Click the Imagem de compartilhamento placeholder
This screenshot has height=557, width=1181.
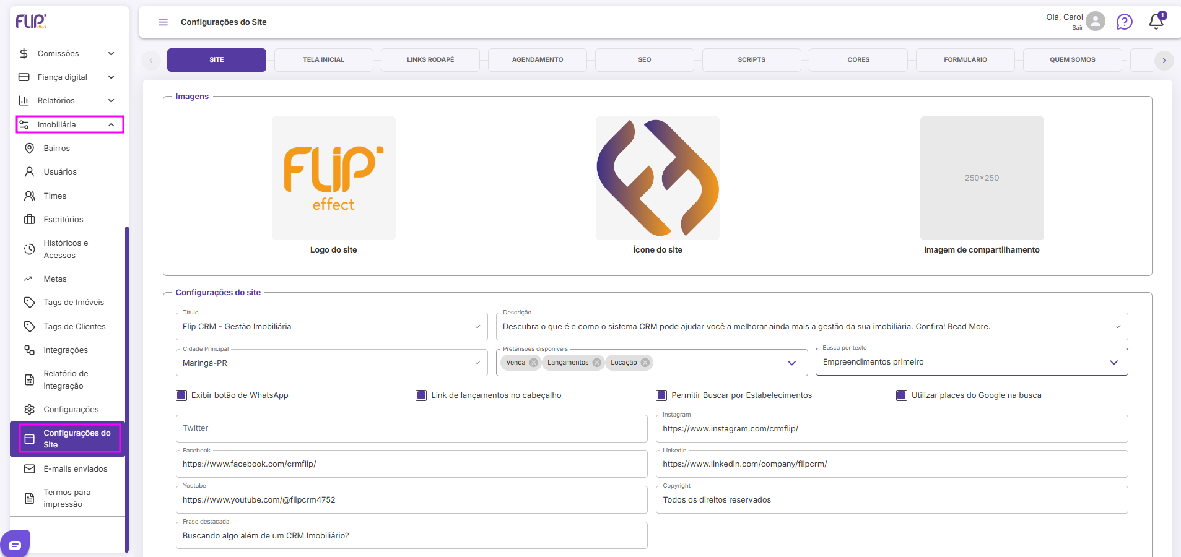[982, 178]
